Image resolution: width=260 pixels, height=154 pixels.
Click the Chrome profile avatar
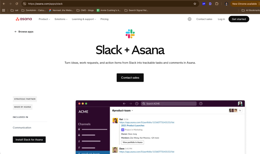(x=226, y=4)
